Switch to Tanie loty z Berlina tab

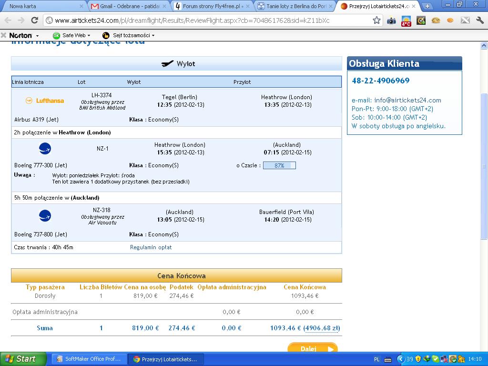point(295,6)
